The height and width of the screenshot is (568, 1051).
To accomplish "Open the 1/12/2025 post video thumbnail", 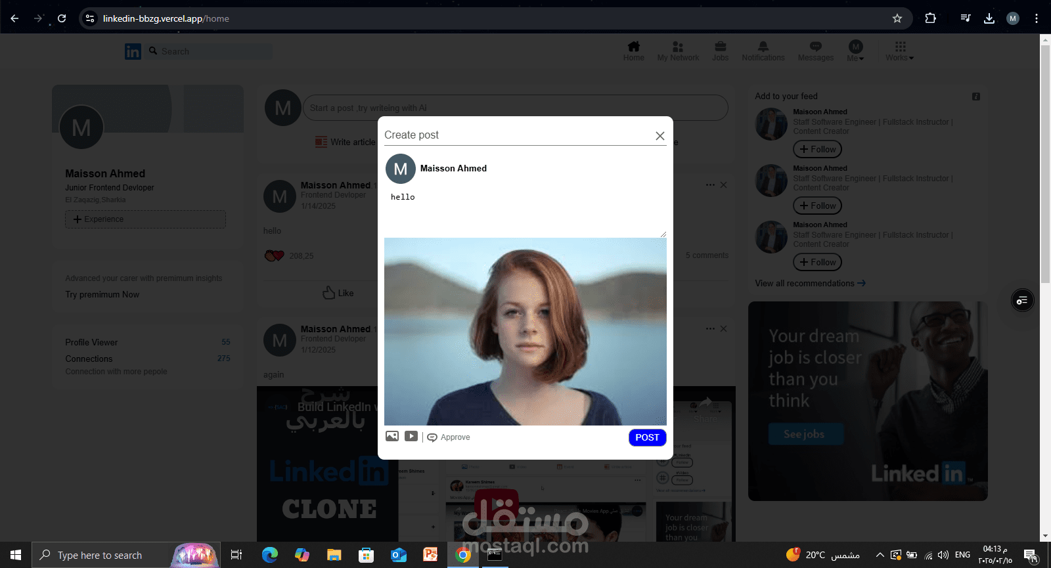I will pos(496,464).
